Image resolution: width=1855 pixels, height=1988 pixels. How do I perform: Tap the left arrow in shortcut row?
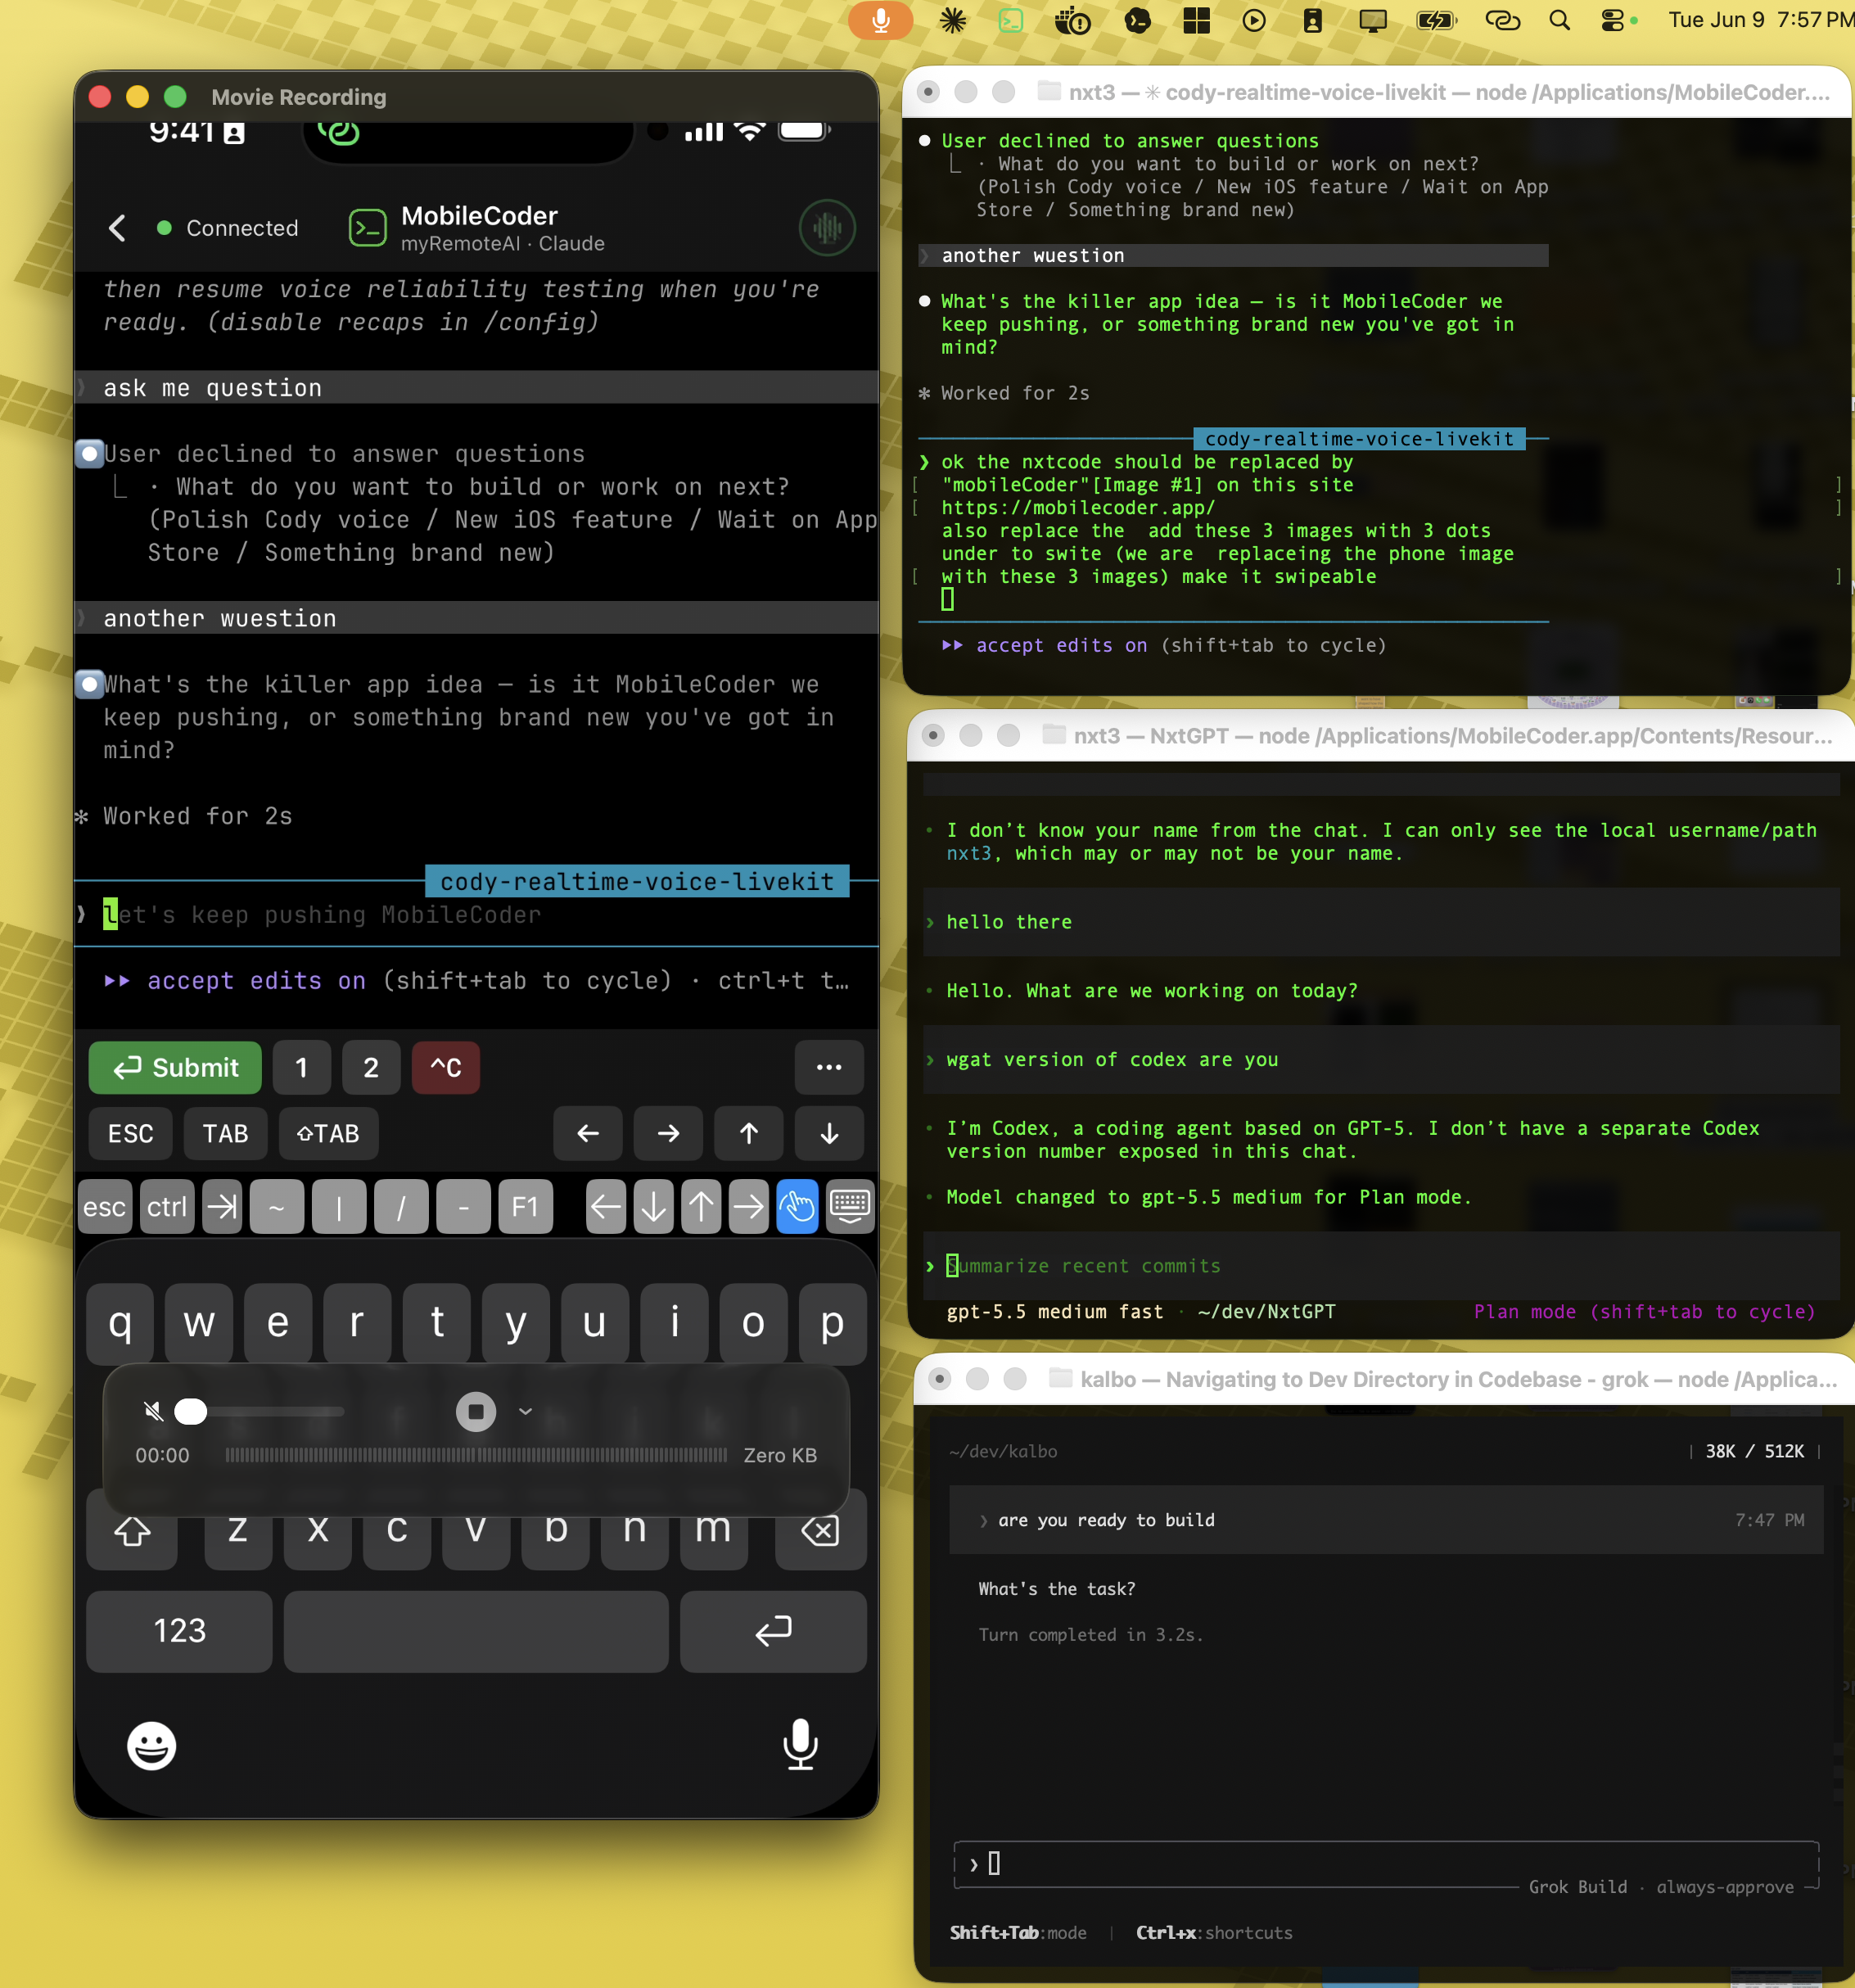[588, 1133]
